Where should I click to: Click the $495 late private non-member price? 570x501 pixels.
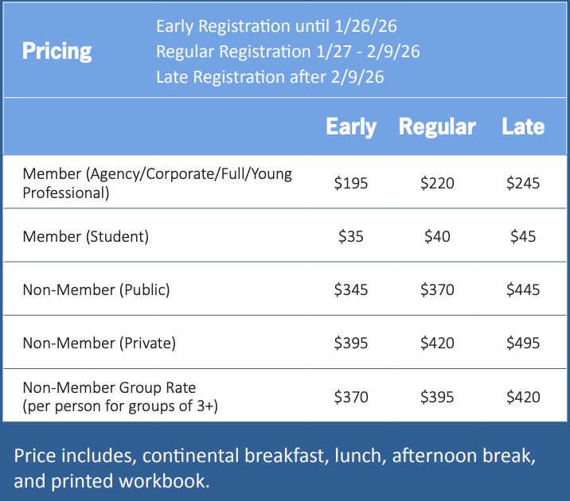[x=523, y=343]
